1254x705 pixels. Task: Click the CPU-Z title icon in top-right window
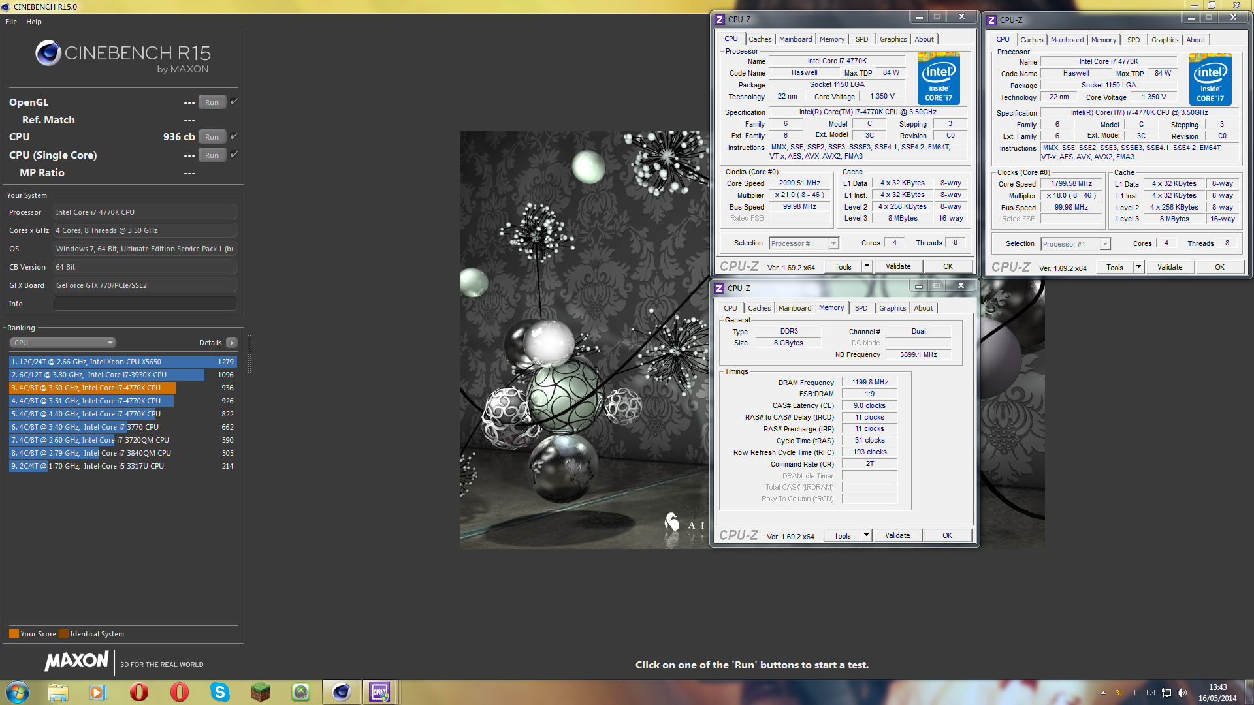point(991,20)
